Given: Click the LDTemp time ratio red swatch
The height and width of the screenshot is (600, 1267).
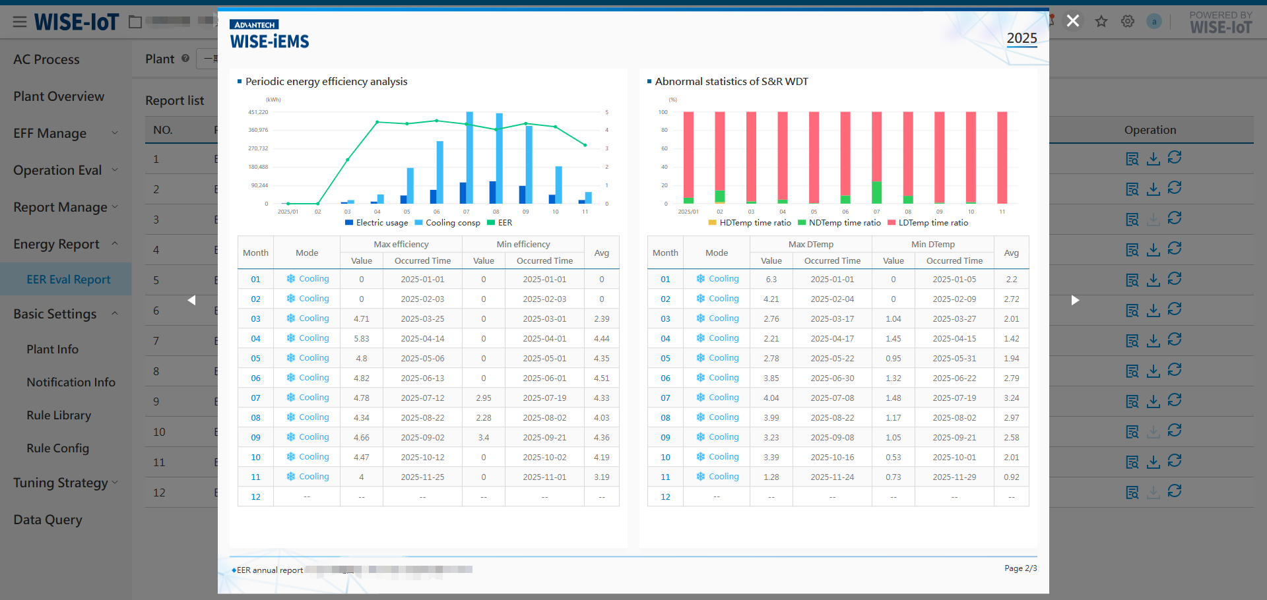Looking at the screenshot, I should tap(892, 223).
